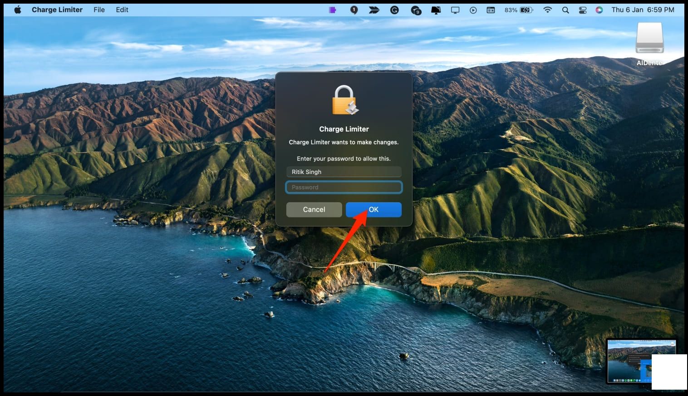Select the AlDente disk on the desktop
688x396 pixels.
(649, 44)
